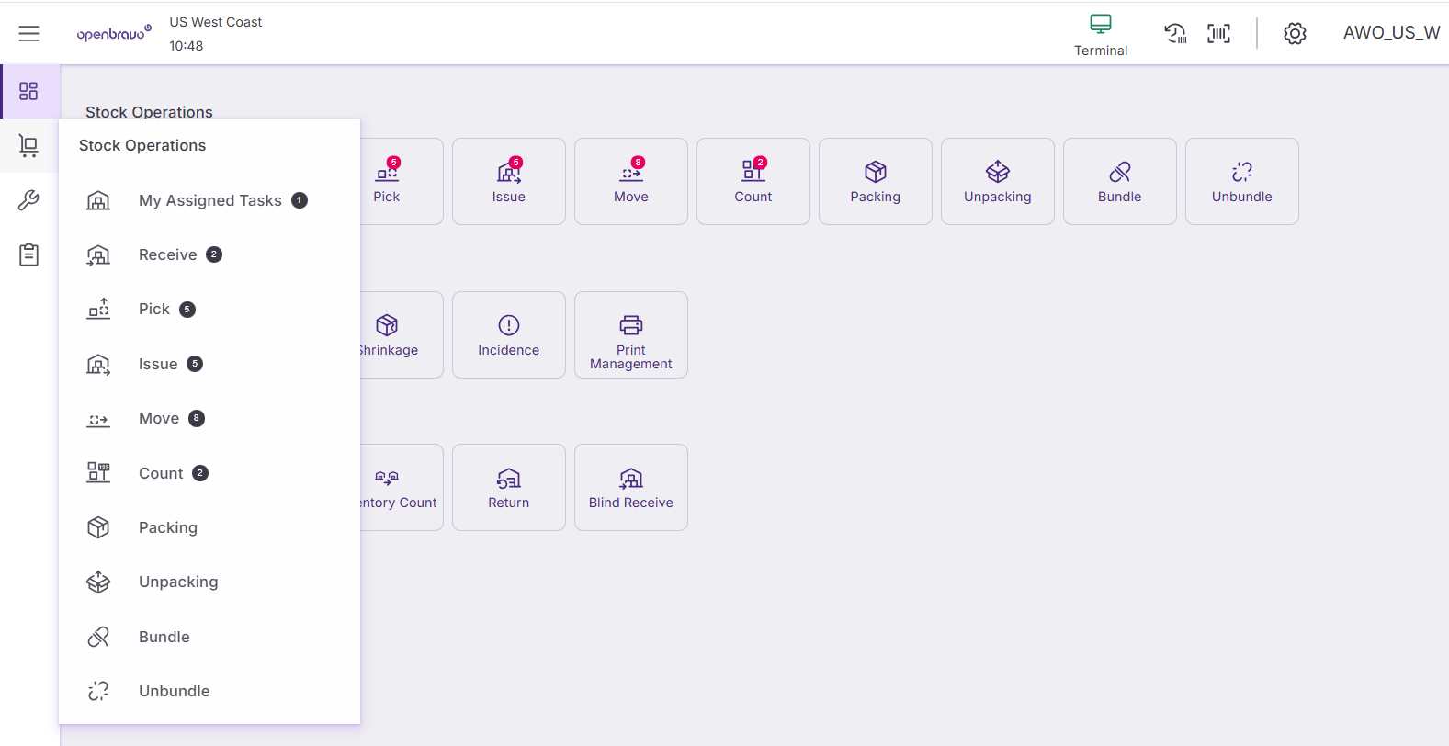This screenshot has width=1449, height=746.
Task: Click the Return tile
Action: click(508, 487)
